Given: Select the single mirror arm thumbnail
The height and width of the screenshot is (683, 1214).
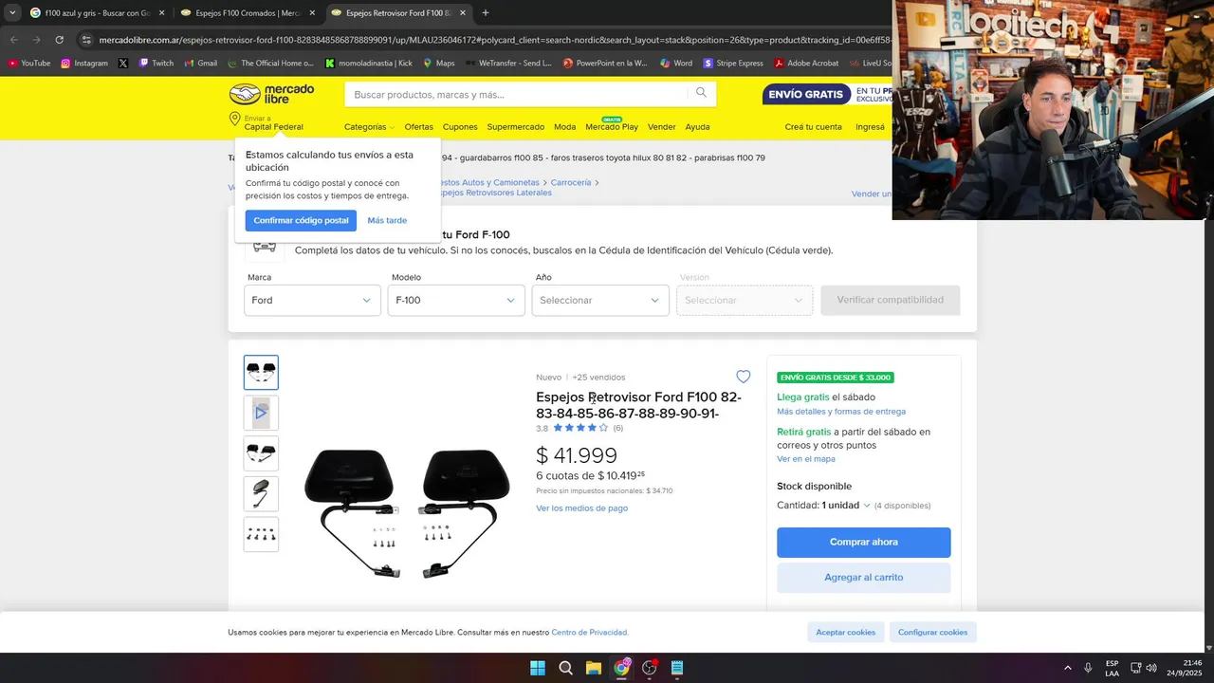Looking at the screenshot, I should click(261, 494).
